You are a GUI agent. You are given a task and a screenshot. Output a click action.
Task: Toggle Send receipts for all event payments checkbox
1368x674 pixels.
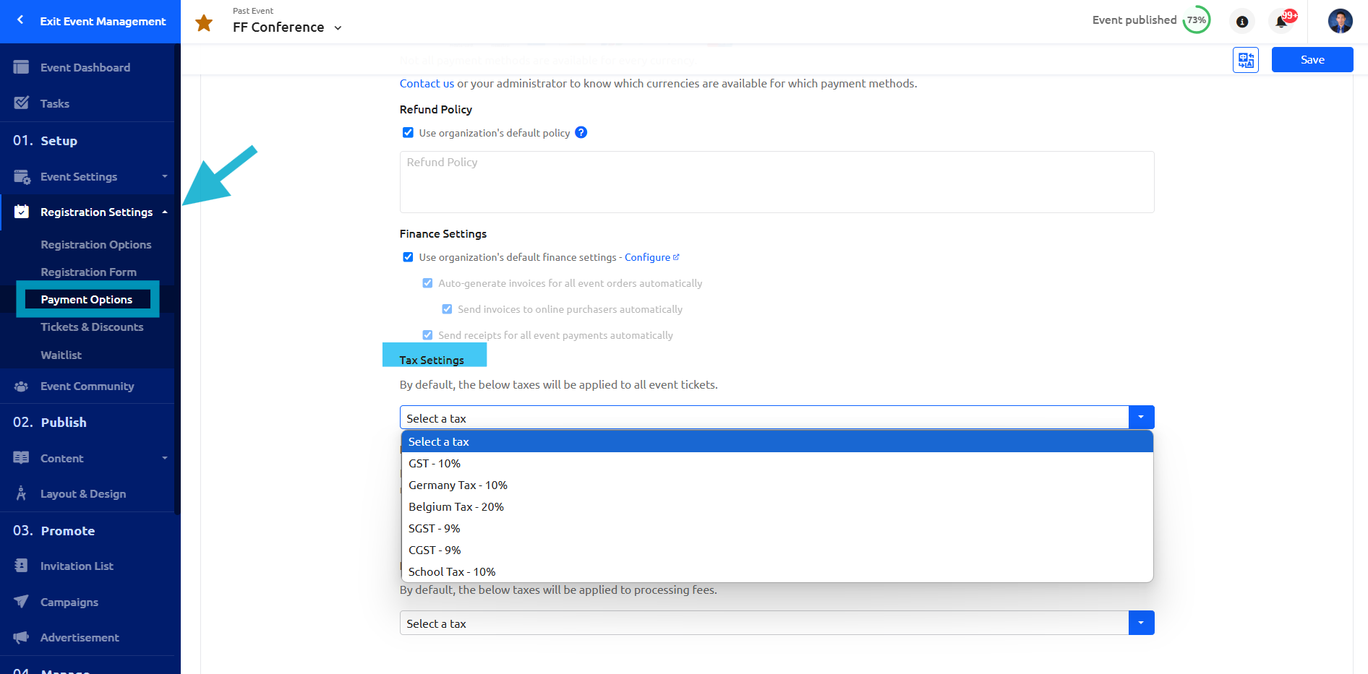click(427, 335)
